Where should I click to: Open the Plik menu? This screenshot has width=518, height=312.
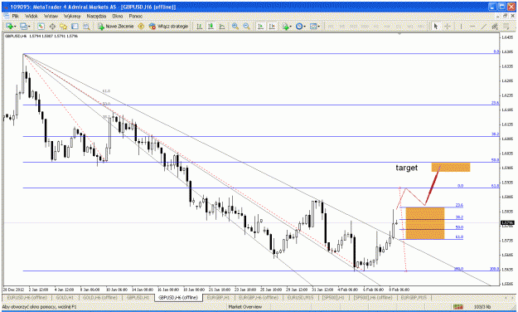click(15, 16)
